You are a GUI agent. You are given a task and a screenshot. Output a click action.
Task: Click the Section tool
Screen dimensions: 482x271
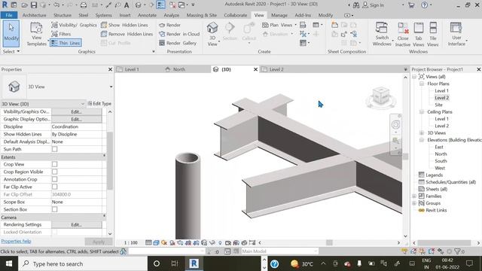[230, 32]
